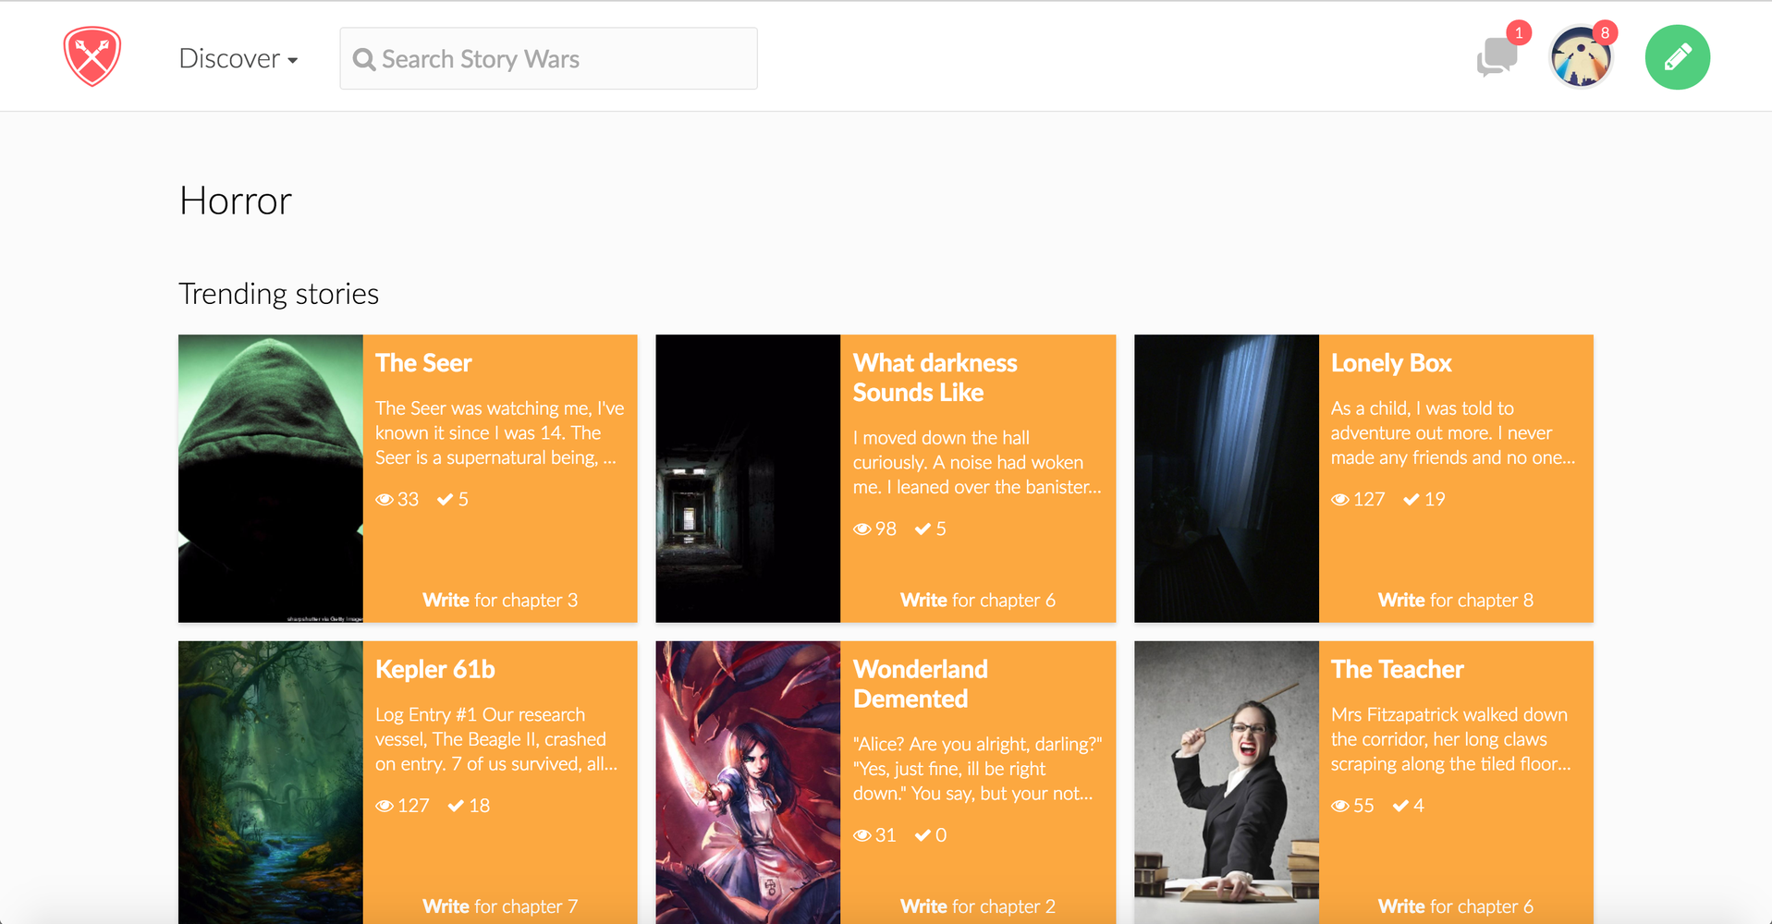Screen dimensions: 1772x924
Task: Click the checkmark icon on The Seer
Action: coord(446,499)
